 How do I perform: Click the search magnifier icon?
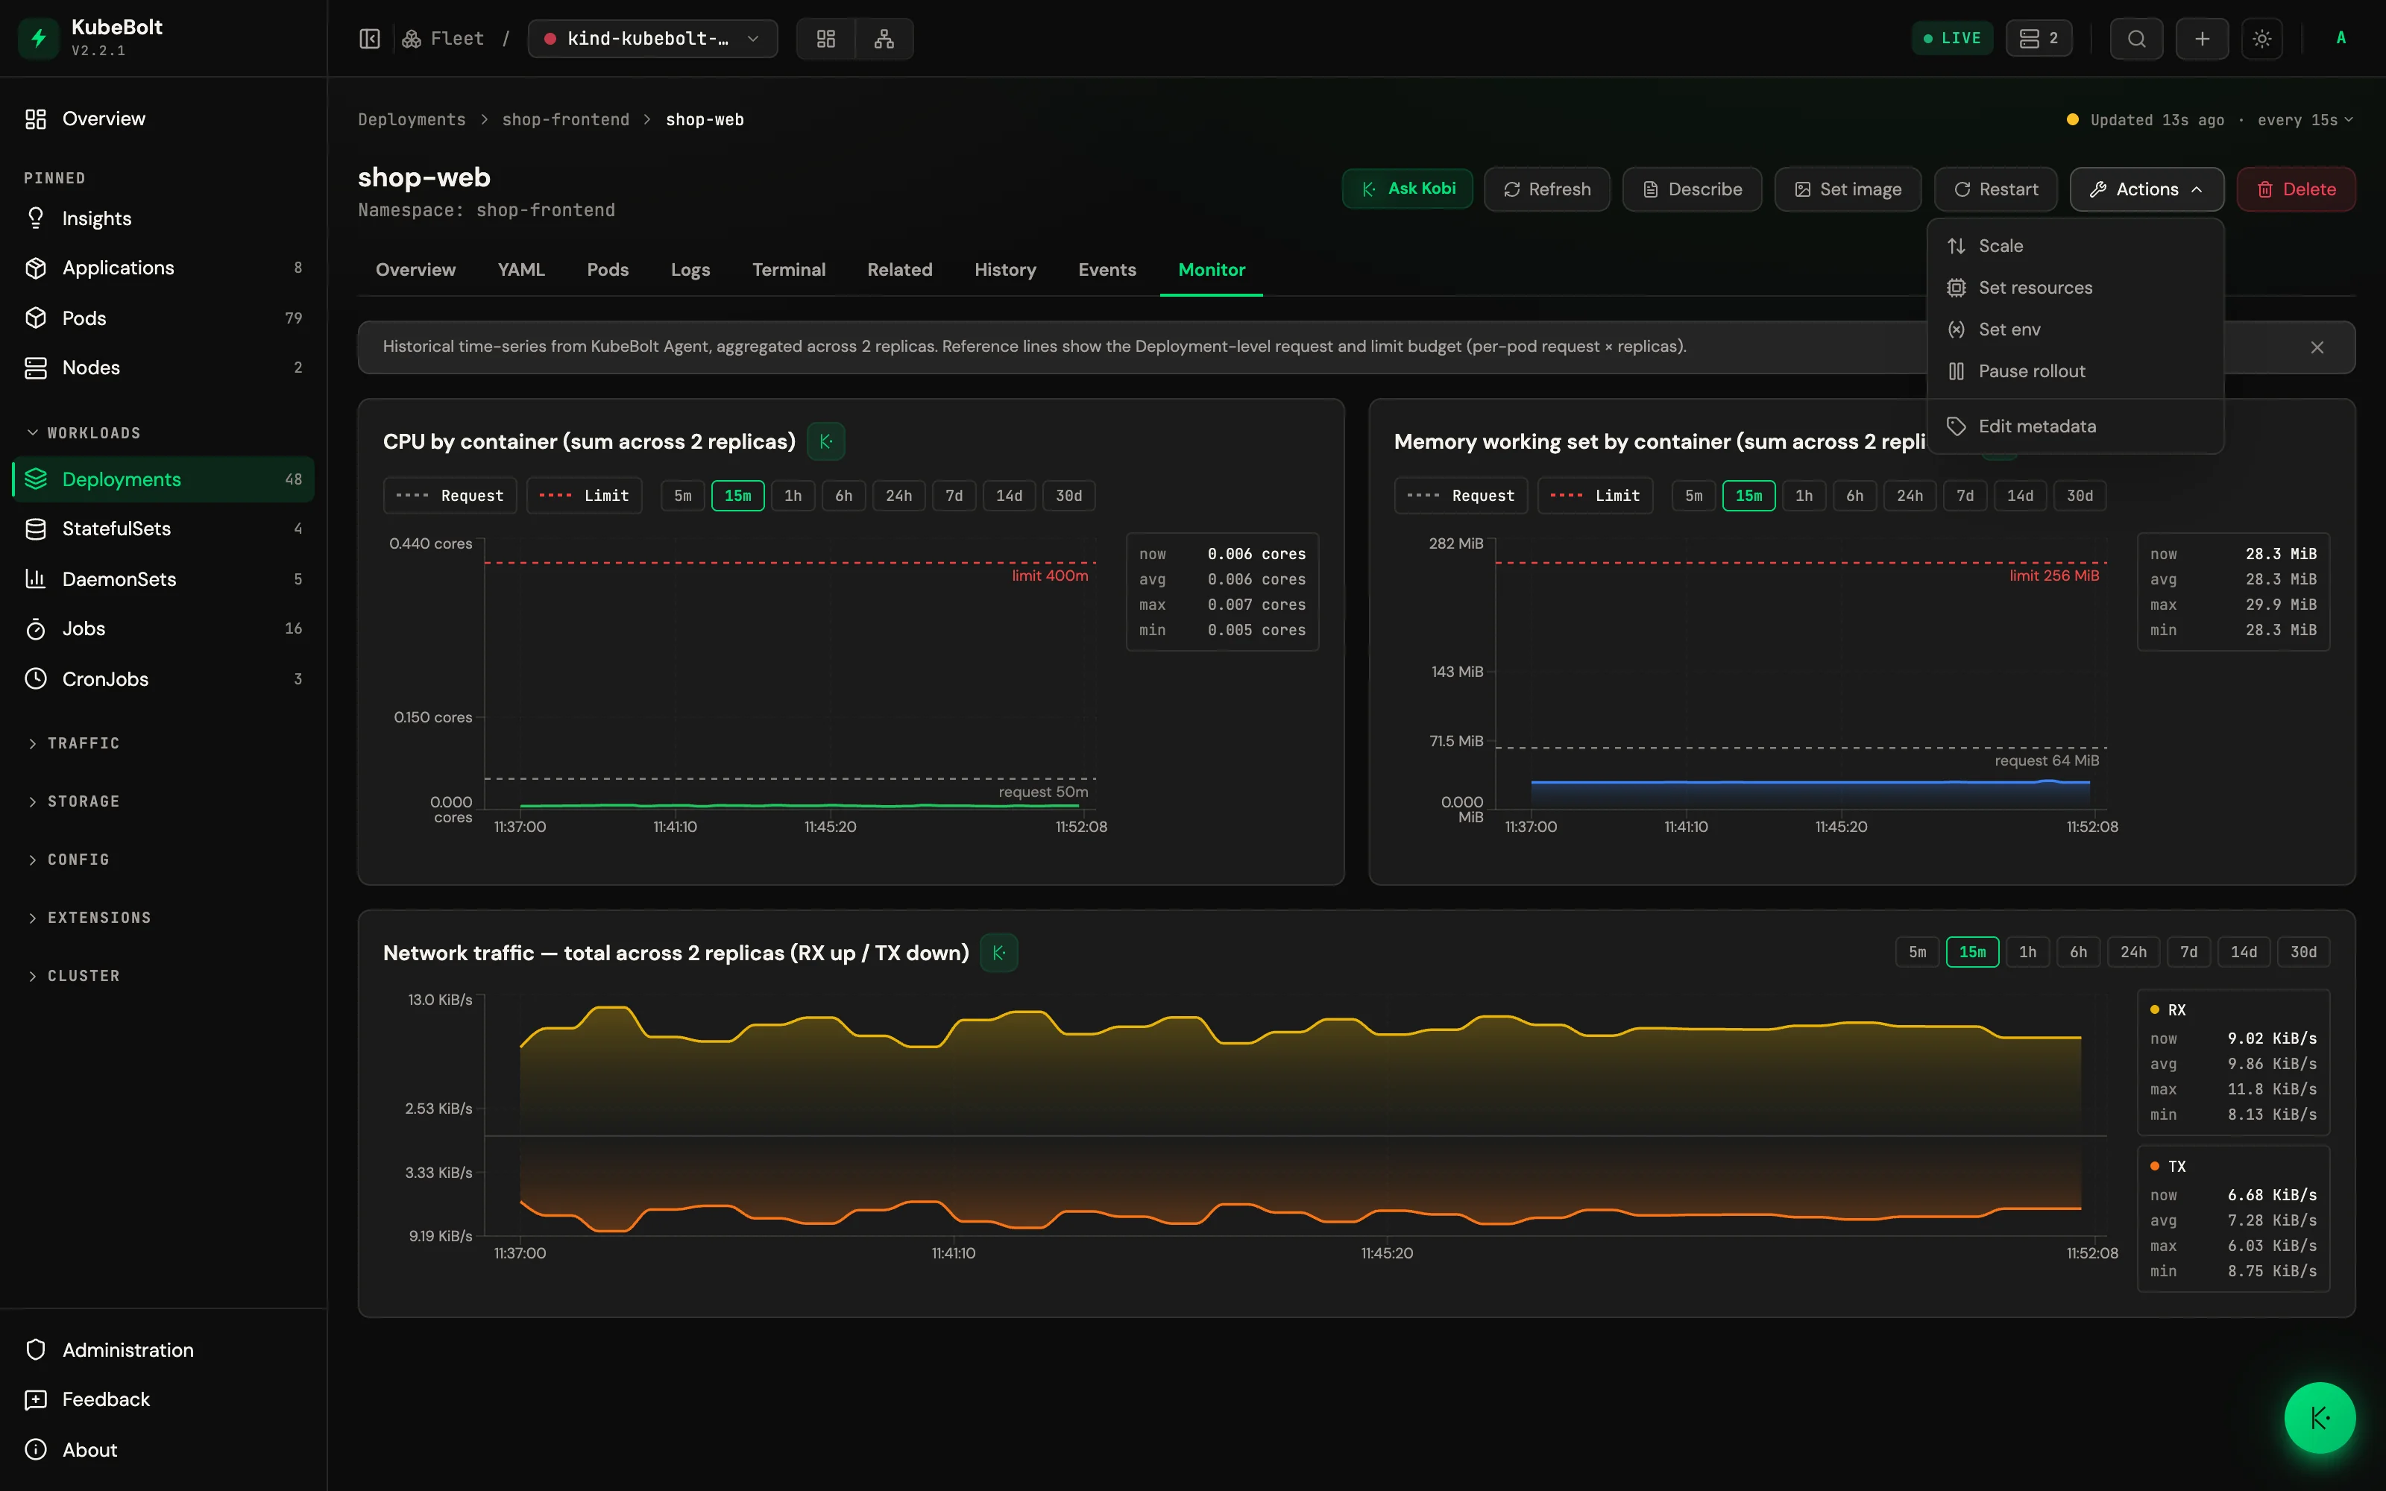(x=2136, y=39)
